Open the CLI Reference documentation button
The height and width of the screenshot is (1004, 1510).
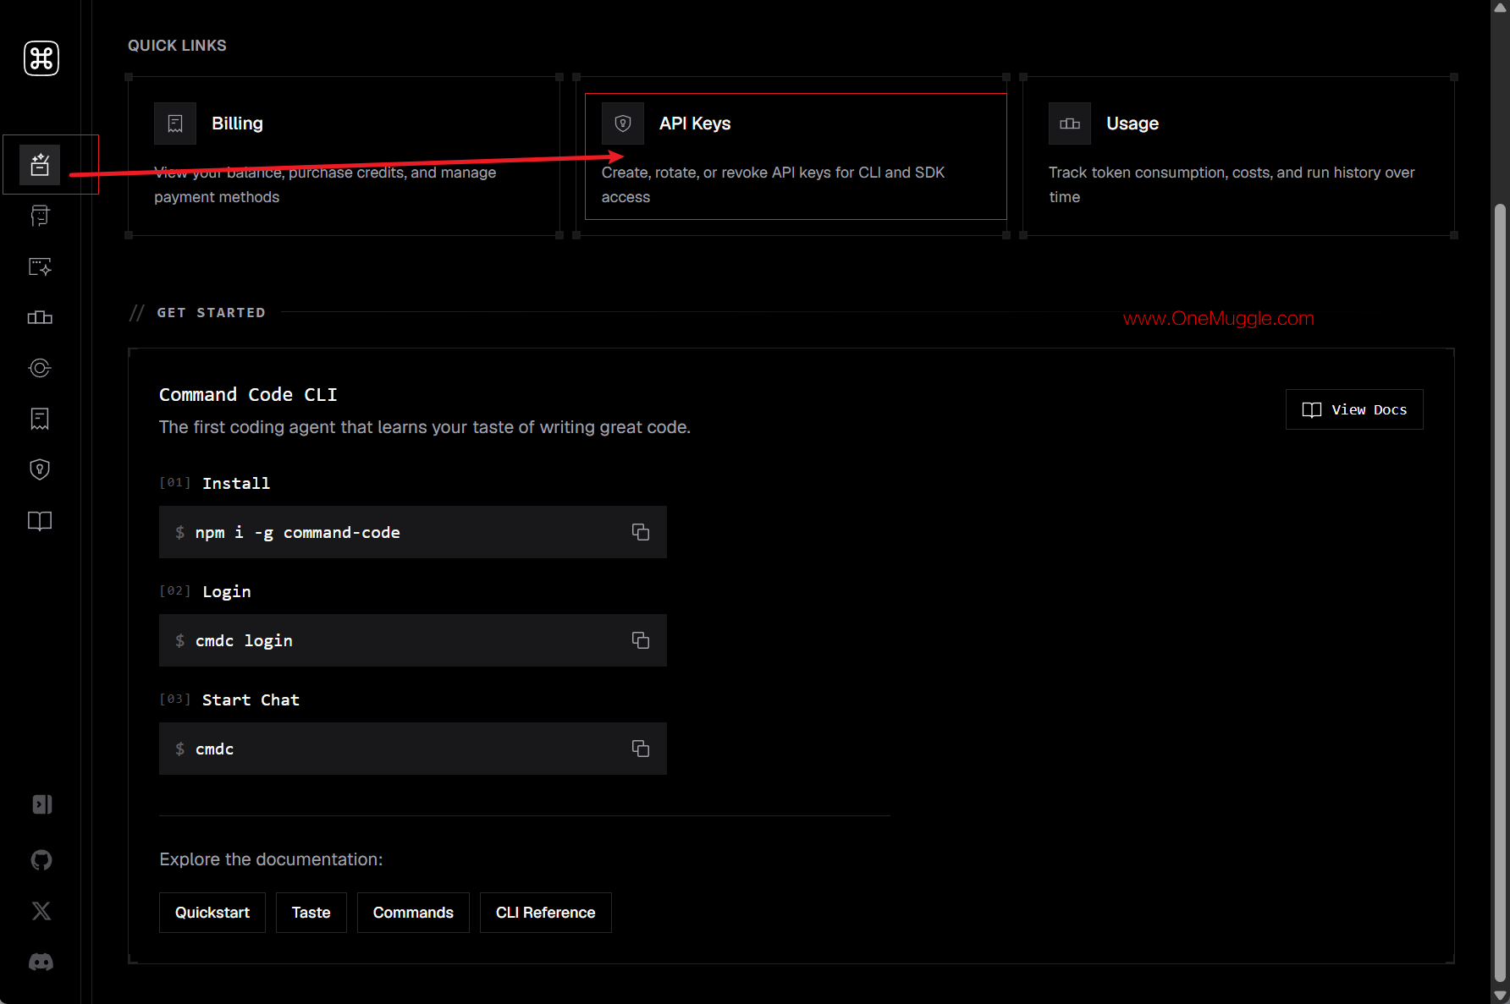tap(546, 913)
